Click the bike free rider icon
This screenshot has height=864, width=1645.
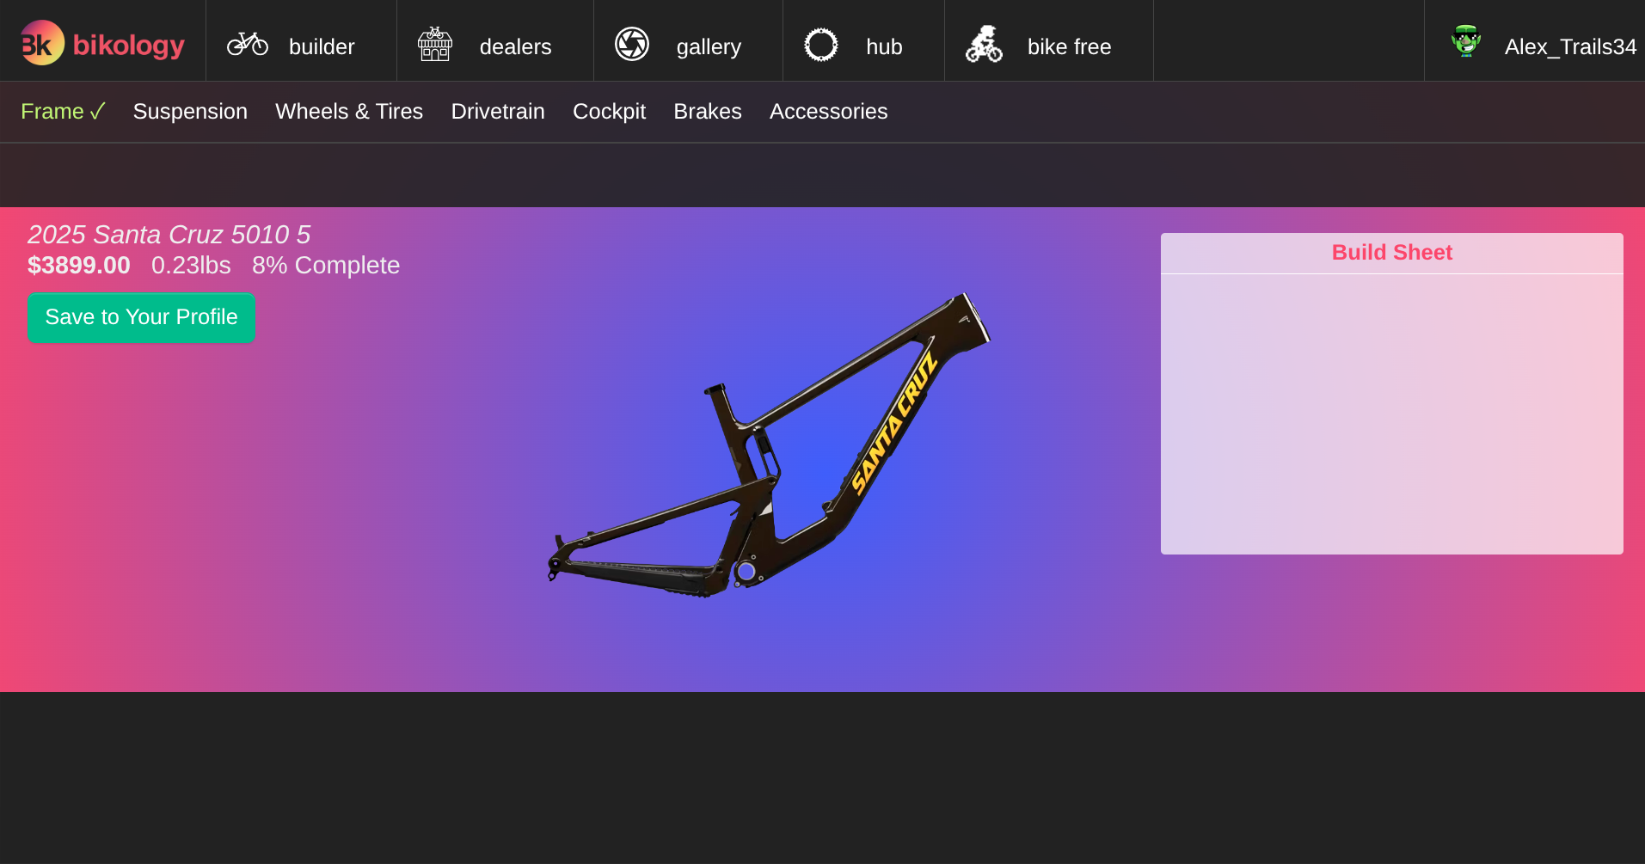pyautogui.click(x=984, y=44)
